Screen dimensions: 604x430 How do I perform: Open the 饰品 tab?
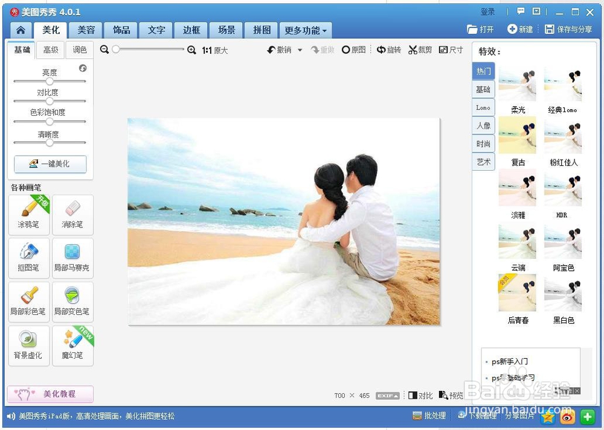tap(121, 30)
